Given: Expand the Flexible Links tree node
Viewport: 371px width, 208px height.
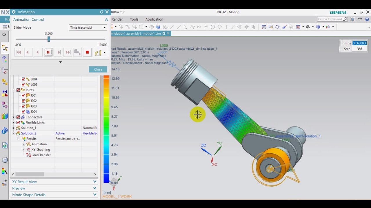Looking at the screenshot, I should (x=13, y=122).
